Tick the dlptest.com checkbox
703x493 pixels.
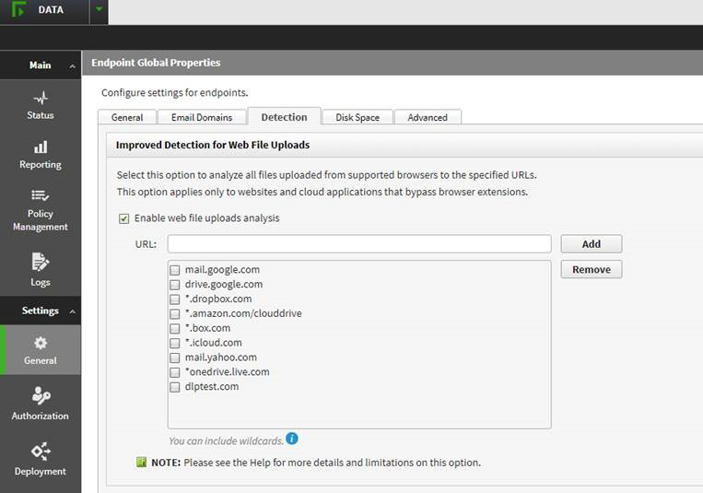pyautogui.click(x=175, y=387)
